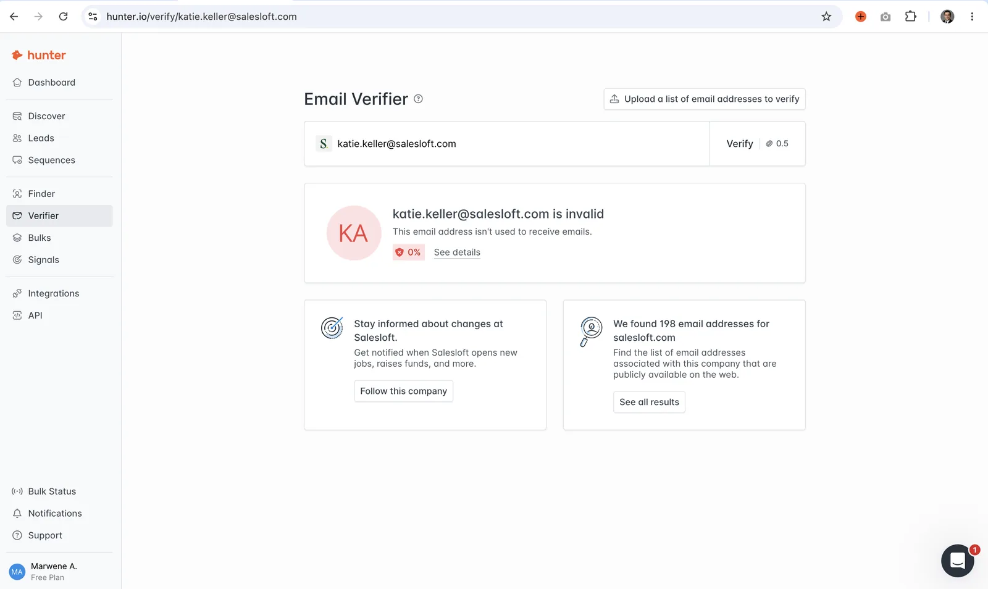Go to Dashboard in the sidebar
The width and height of the screenshot is (988, 589).
pyautogui.click(x=59, y=83)
